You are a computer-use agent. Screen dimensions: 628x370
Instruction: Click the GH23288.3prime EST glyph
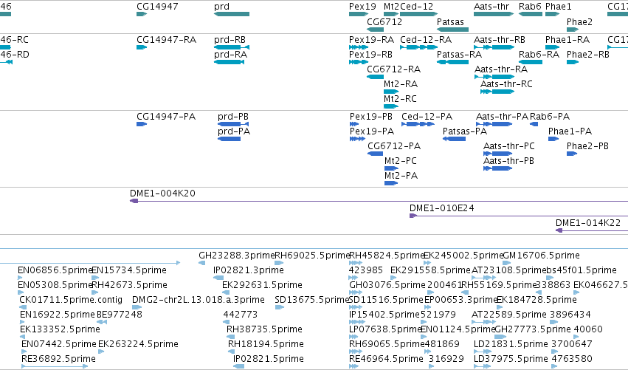click(202, 263)
